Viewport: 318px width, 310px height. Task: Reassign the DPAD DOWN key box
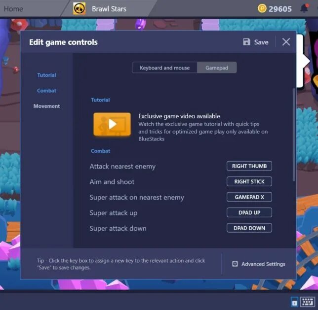[x=249, y=228]
